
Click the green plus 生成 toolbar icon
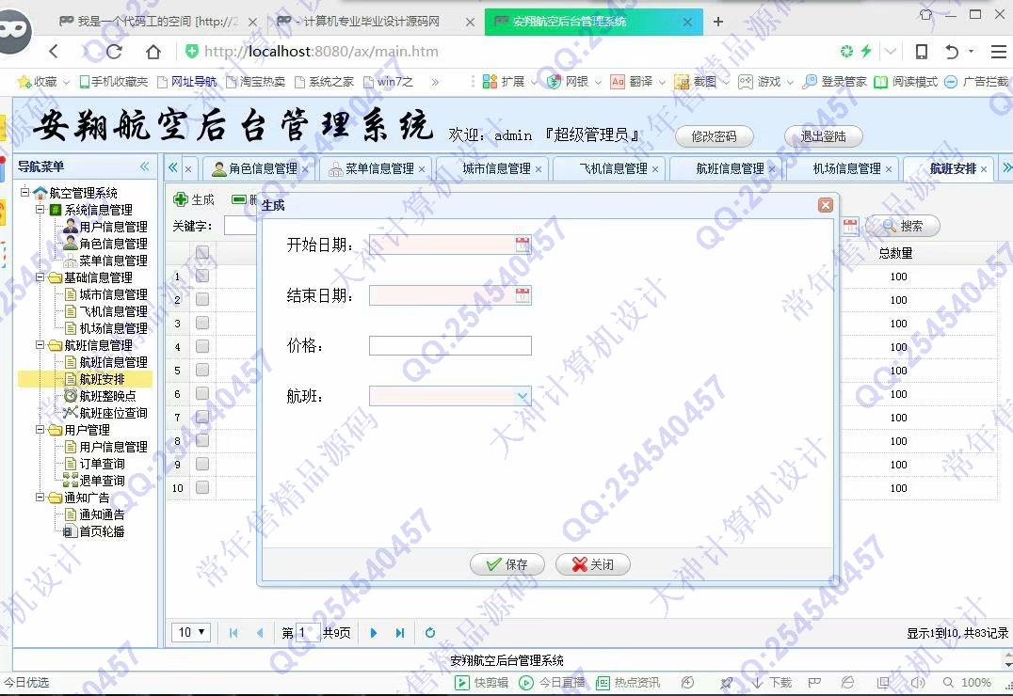click(180, 199)
